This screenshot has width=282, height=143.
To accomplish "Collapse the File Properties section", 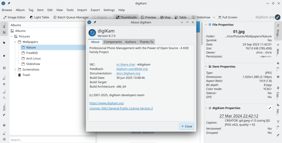I will pos(206,25).
